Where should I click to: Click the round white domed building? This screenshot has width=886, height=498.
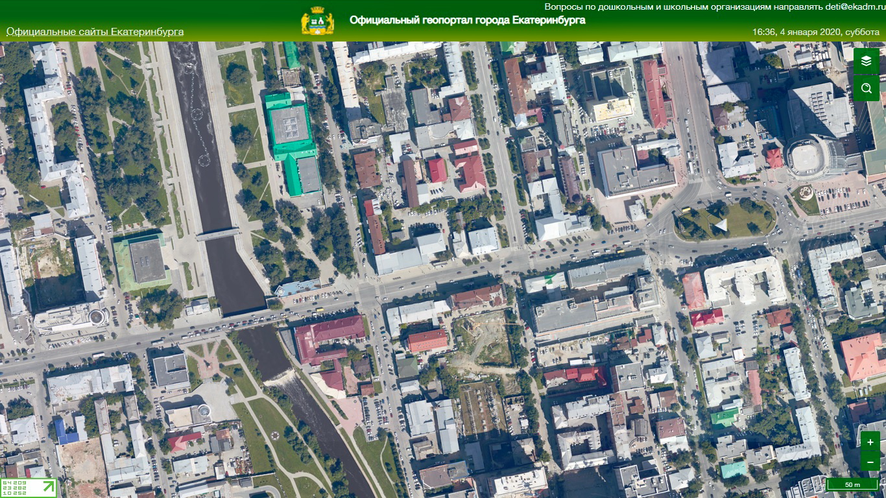tap(804, 158)
